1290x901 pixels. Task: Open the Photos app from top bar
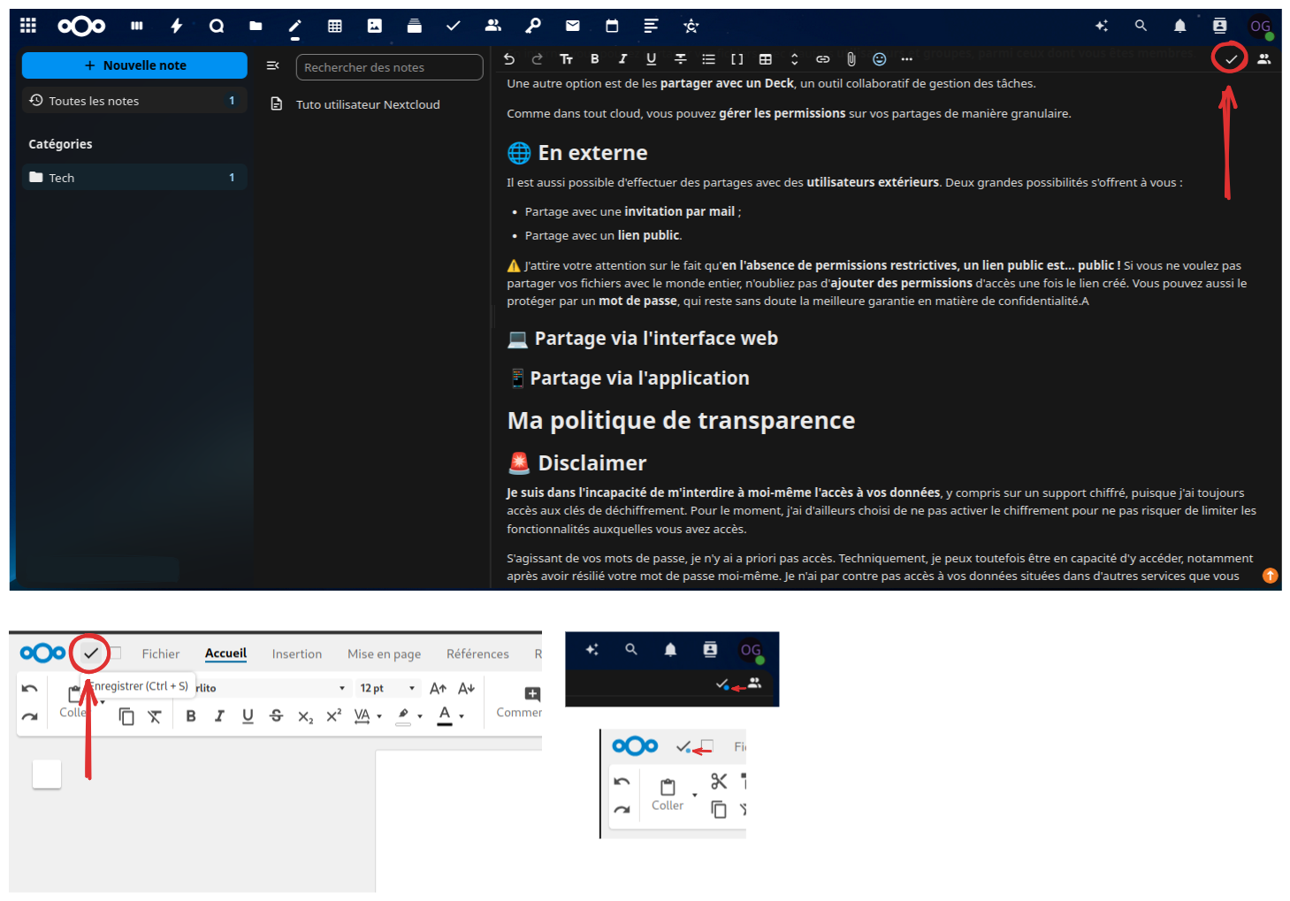click(x=375, y=27)
